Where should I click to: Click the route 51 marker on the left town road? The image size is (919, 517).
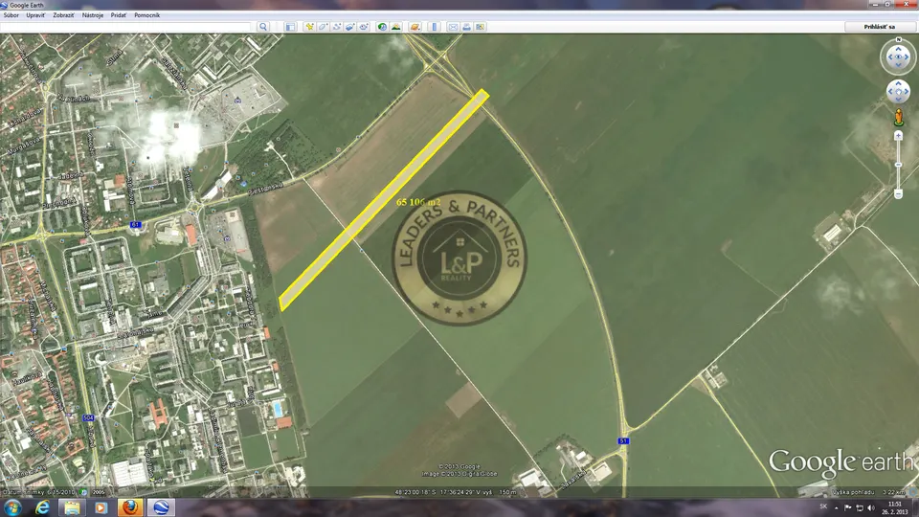click(x=135, y=224)
